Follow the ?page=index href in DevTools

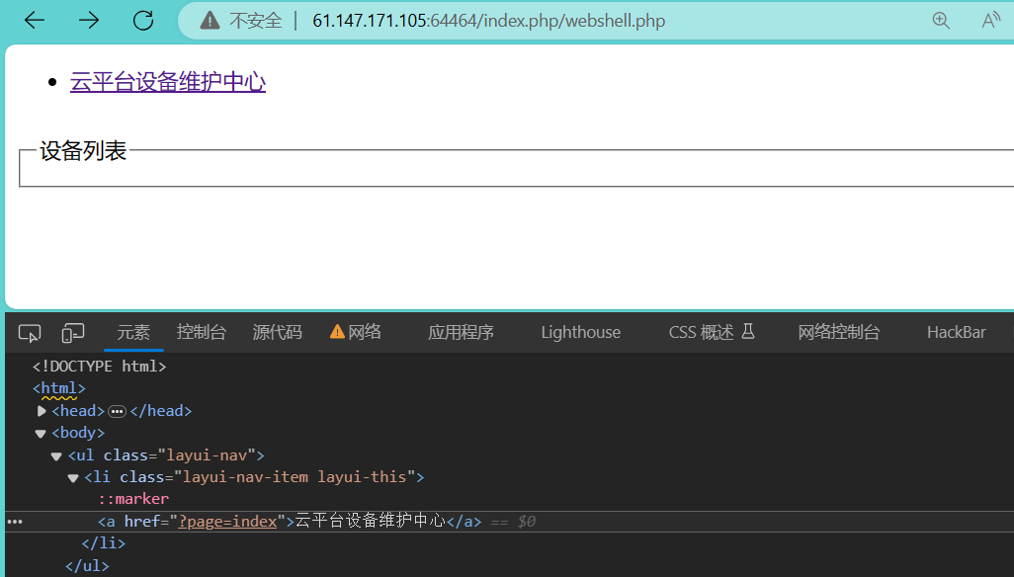227,521
